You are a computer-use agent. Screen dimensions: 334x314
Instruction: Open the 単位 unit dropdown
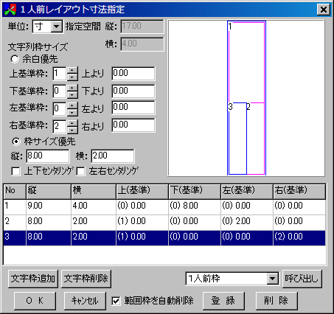click(x=57, y=27)
